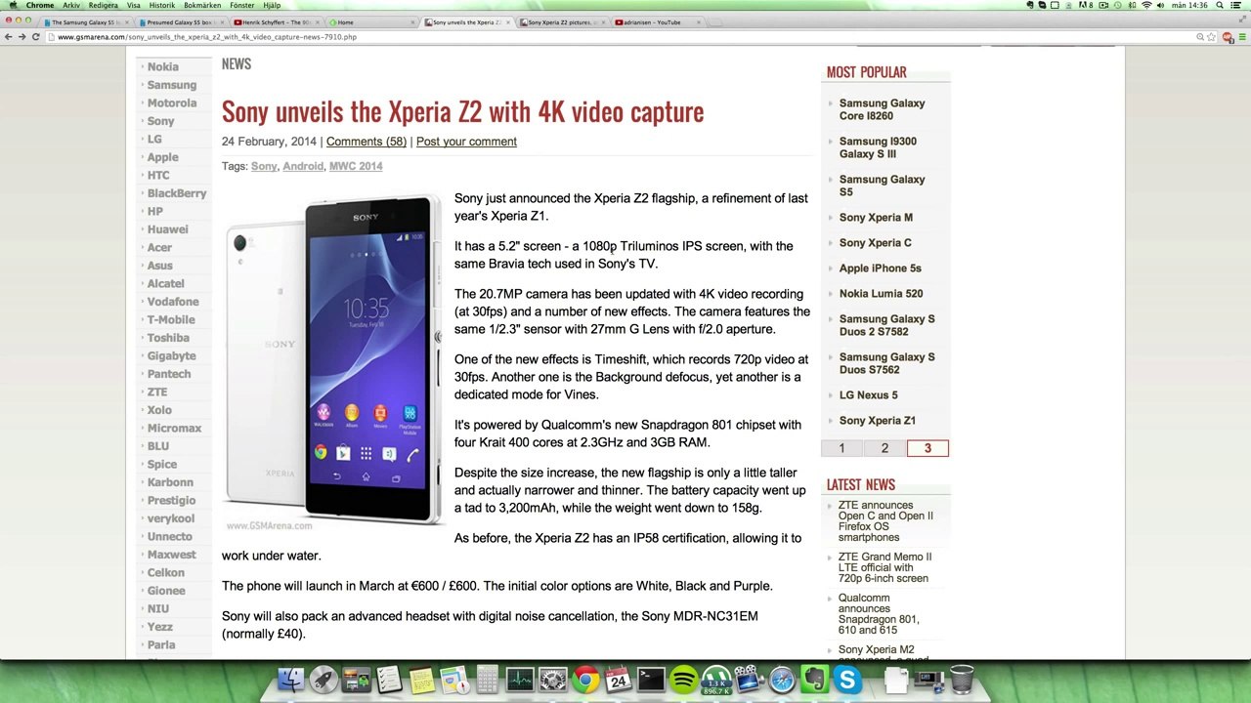Open the Historik menu
The image size is (1251, 703).
161,5
